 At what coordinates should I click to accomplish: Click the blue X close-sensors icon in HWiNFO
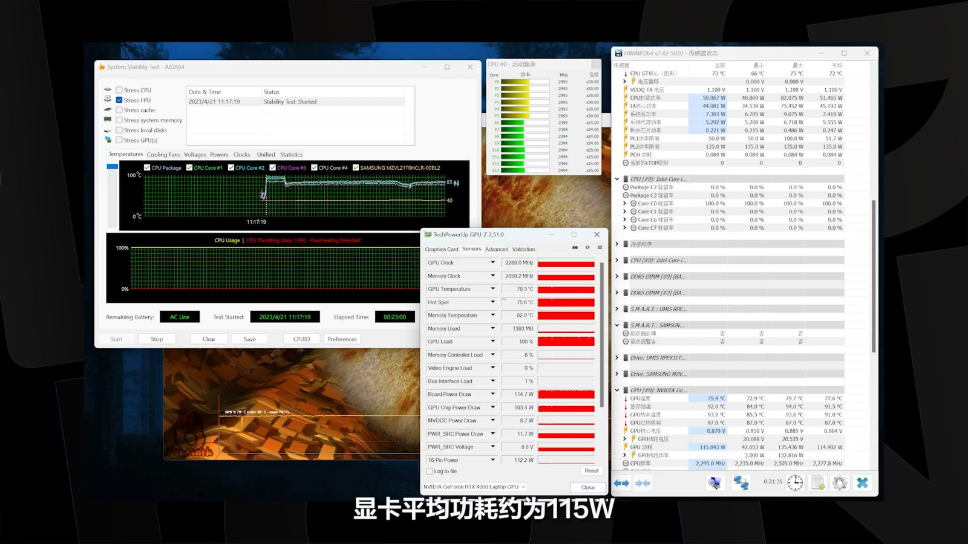863,482
